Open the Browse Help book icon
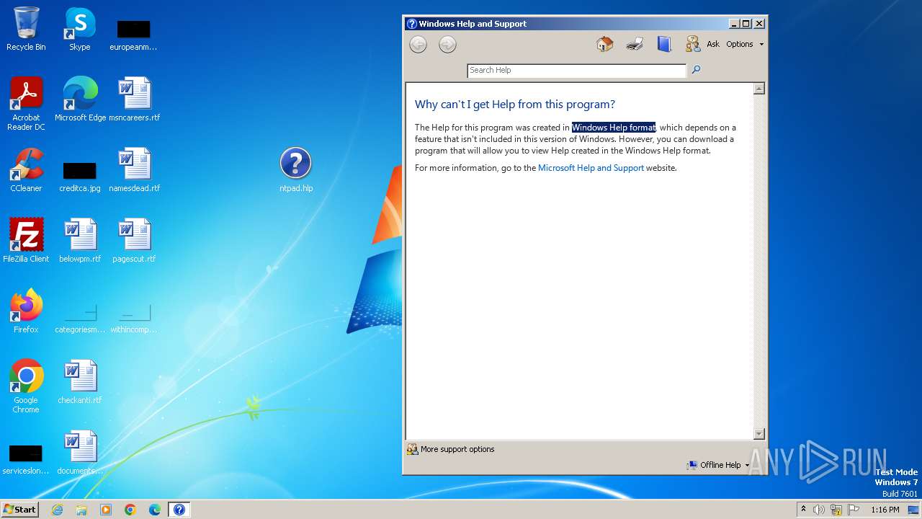The image size is (922, 519). (664, 45)
